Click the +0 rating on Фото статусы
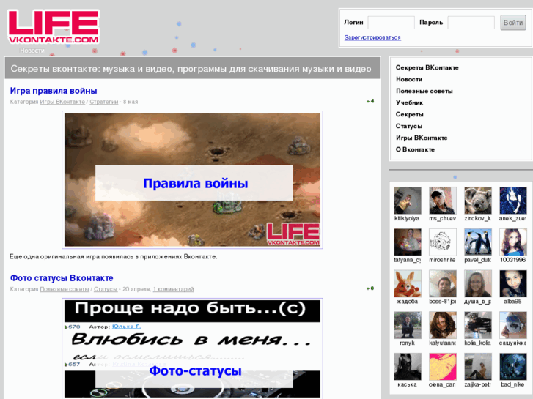This screenshot has height=399, width=533. (x=370, y=288)
